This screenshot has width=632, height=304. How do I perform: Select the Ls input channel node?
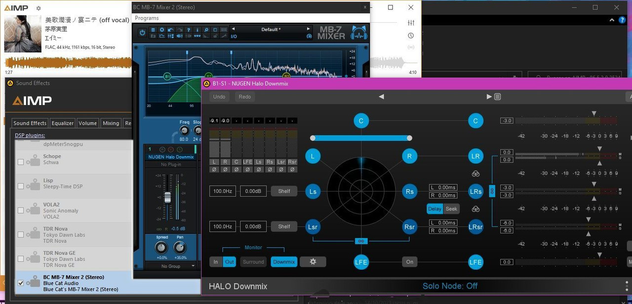coord(313,191)
